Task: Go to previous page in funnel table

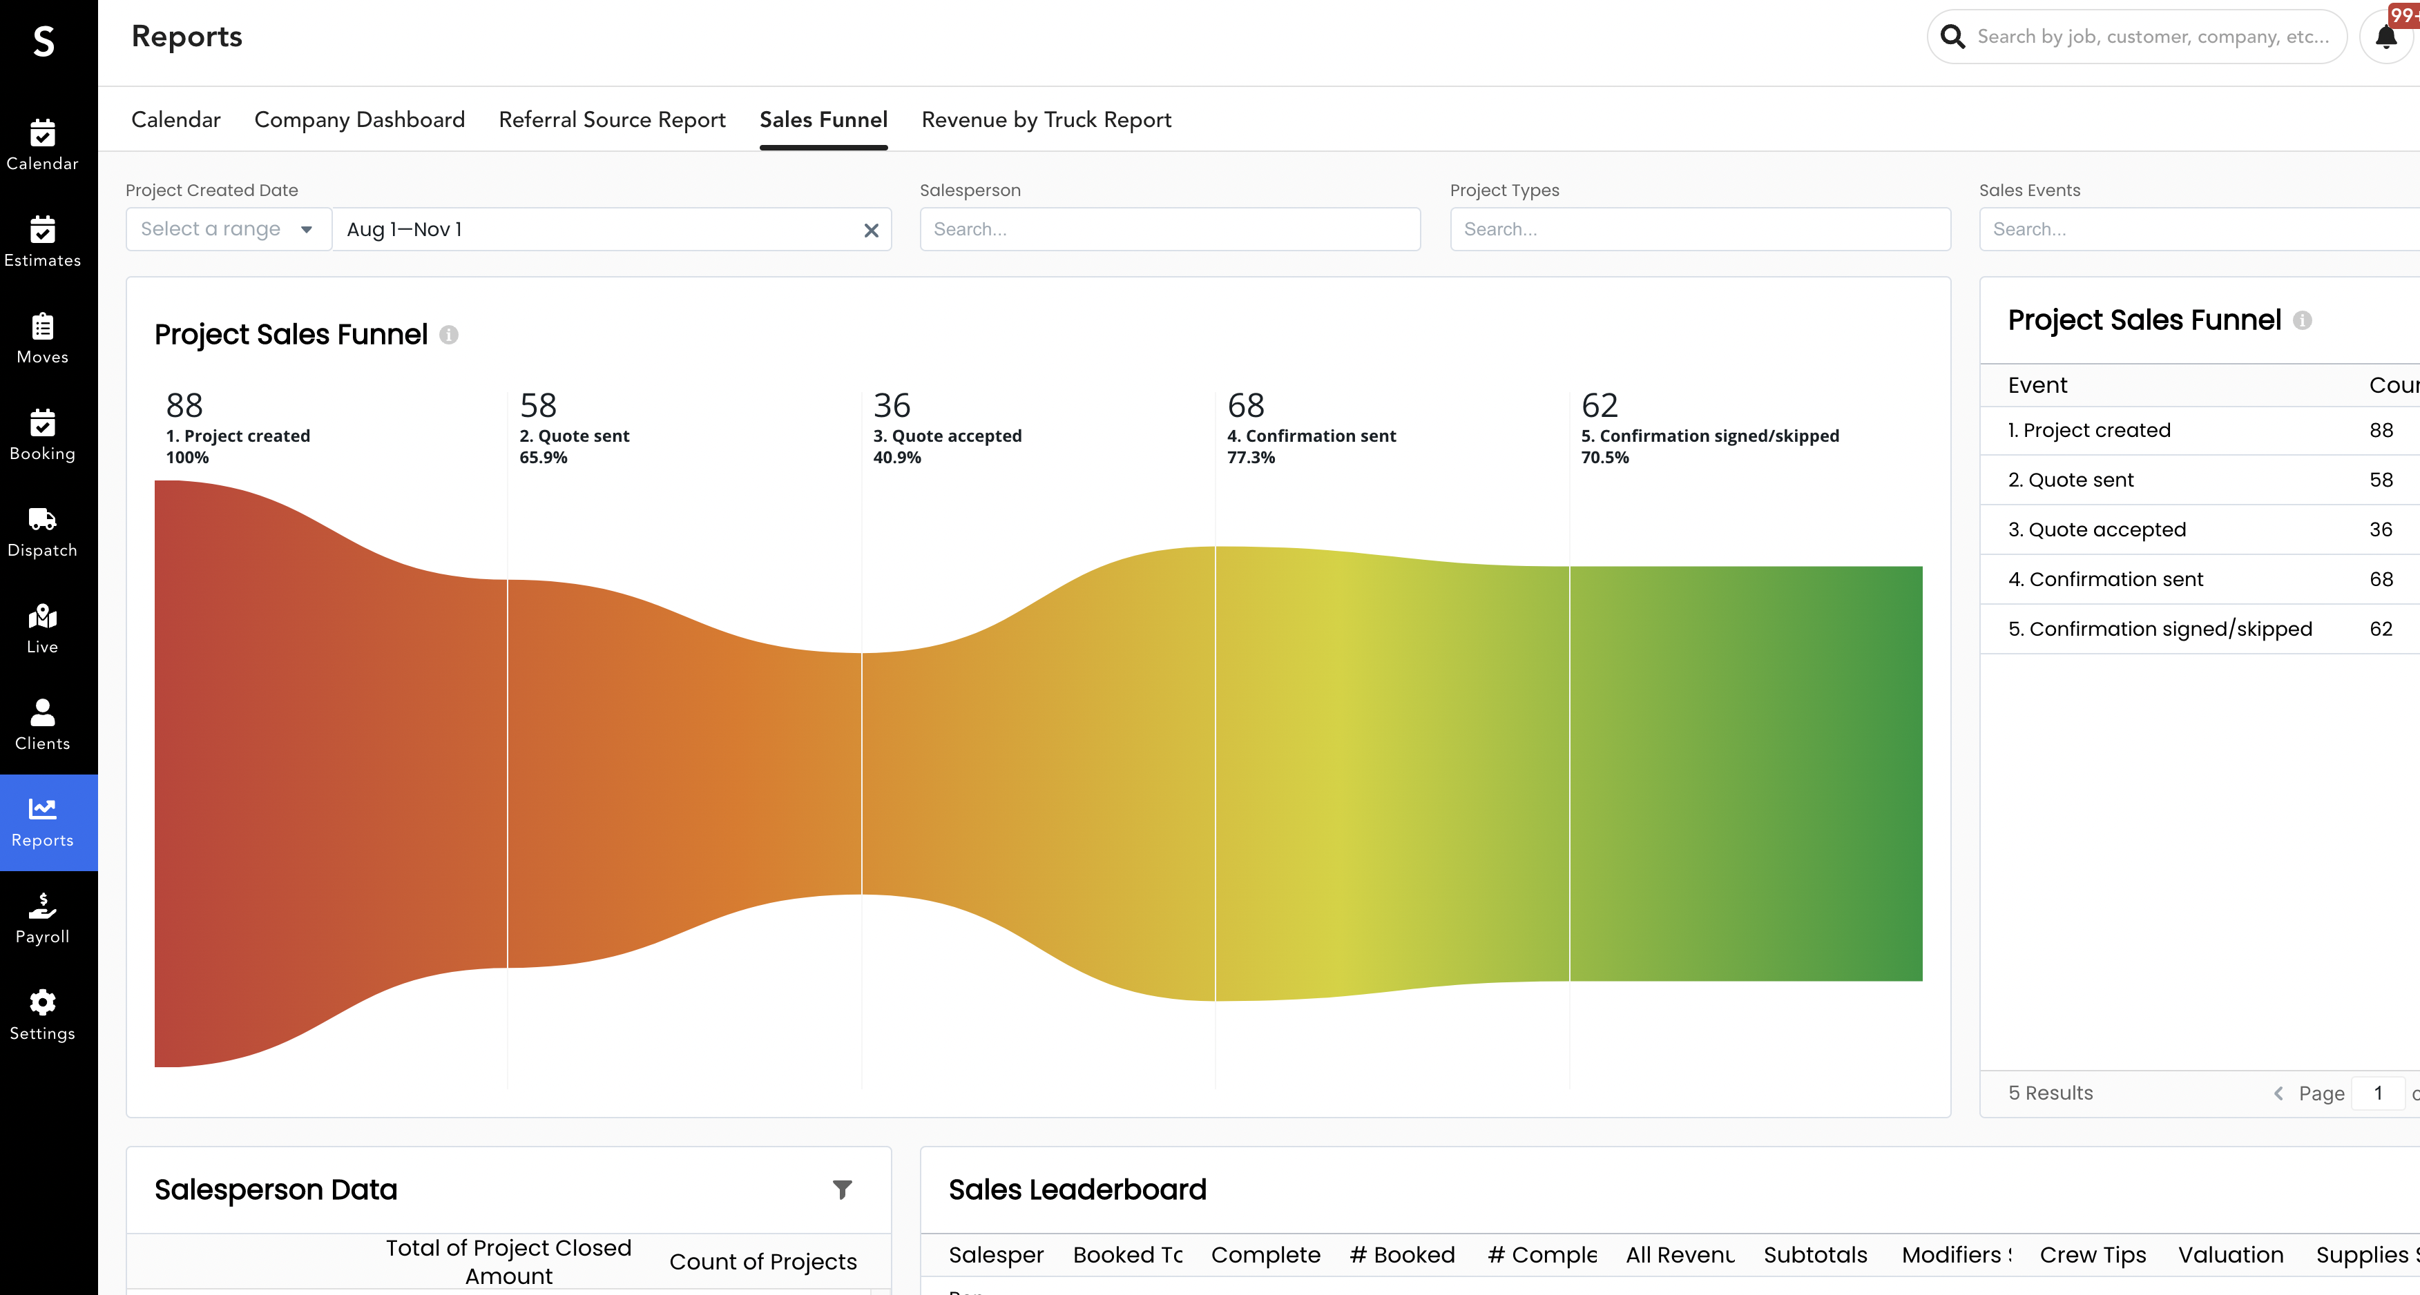Action: click(2278, 1093)
